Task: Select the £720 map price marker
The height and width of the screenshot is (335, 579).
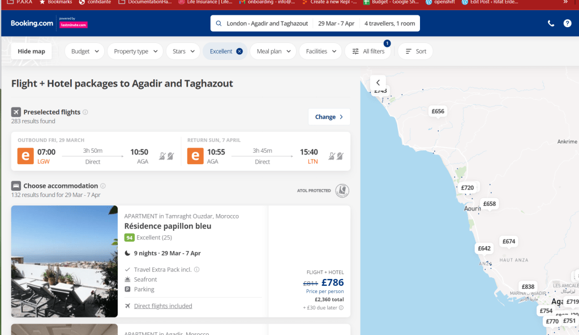Action: (467, 188)
